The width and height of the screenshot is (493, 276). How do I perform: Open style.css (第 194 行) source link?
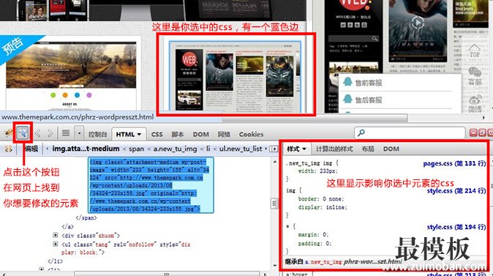456,227
